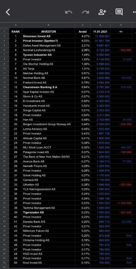The width and height of the screenshot is (136, 269).
Task: Select cell AS Tanja
Action: click(x=49, y=69)
